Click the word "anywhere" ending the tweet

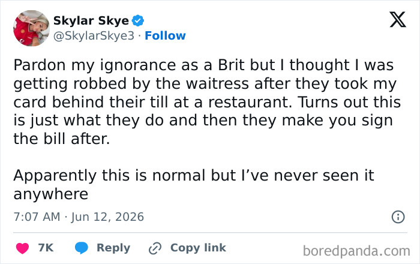pyautogui.click(x=51, y=194)
